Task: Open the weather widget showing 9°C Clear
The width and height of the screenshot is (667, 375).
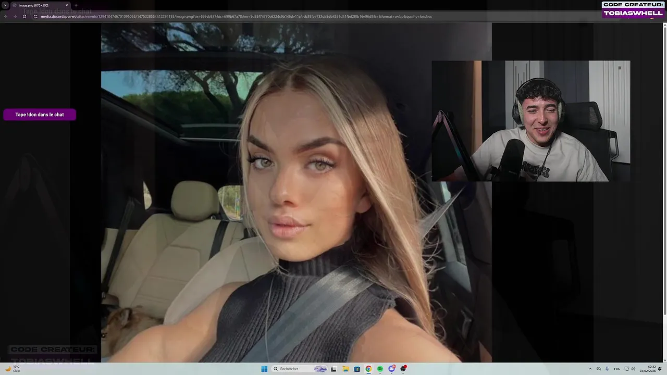Action: [x=13, y=369]
